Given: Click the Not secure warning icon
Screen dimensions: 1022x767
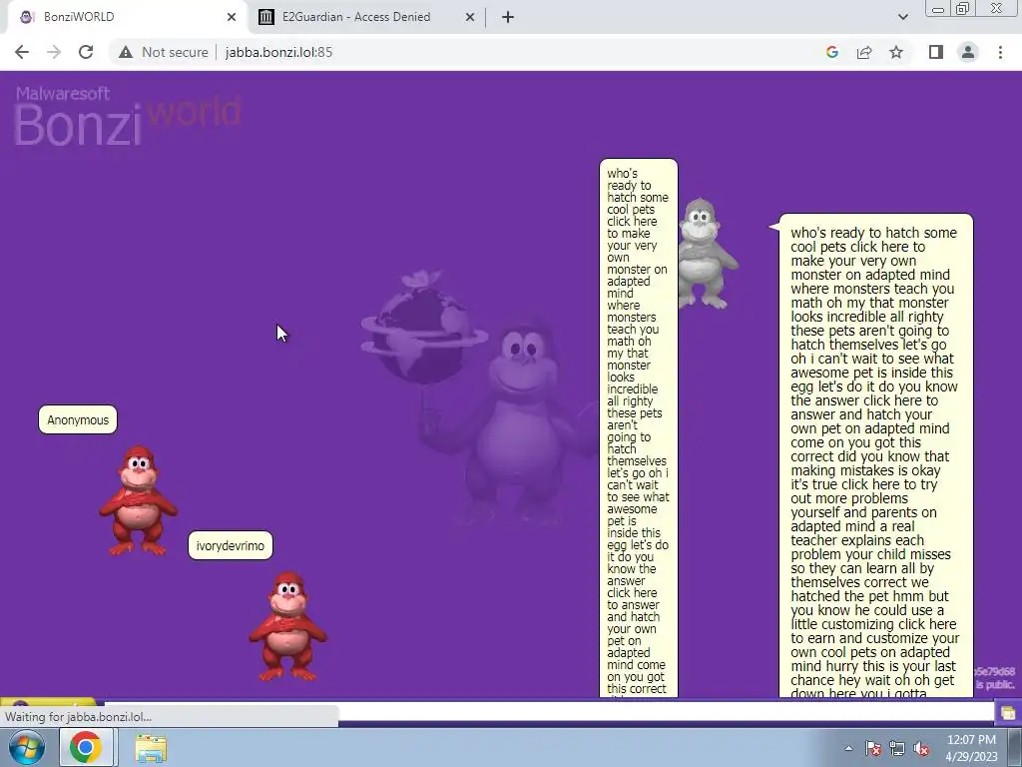Looking at the screenshot, I should (x=126, y=52).
